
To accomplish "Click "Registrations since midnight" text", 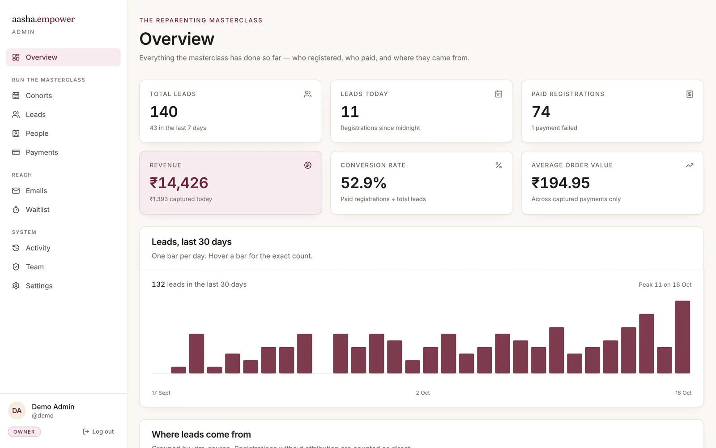I will click(x=380, y=128).
